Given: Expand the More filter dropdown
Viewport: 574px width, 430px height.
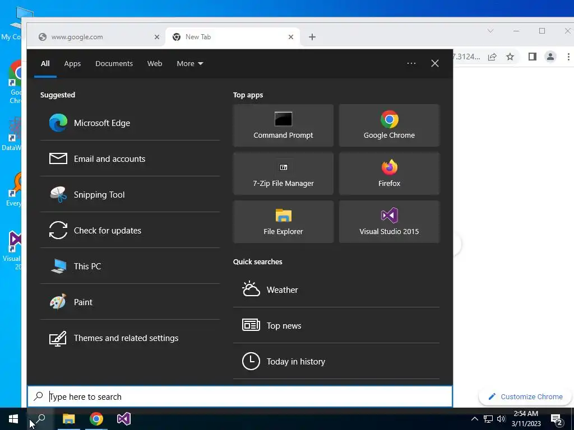Looking at the screenshot, I should point(190,64).
